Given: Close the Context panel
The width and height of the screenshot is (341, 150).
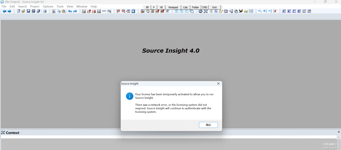Looking at the screenshot, I should pyautogui.click(x=339, y=132).
